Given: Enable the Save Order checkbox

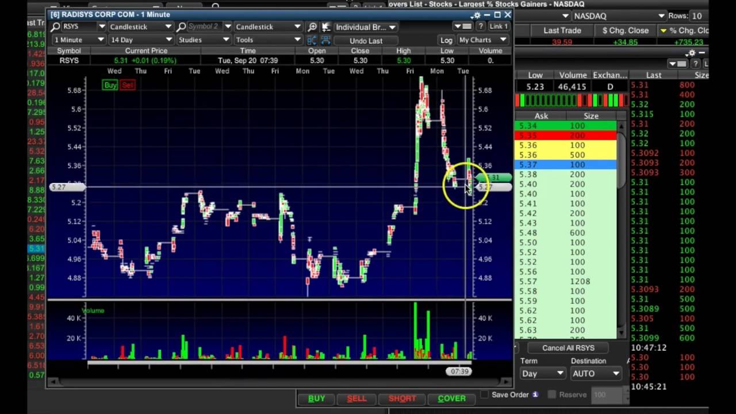Looking at the screenshot, I should tap(485, 394).
